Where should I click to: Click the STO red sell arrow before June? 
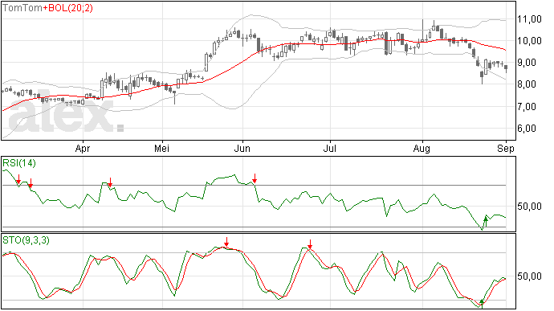click(226, 243)
